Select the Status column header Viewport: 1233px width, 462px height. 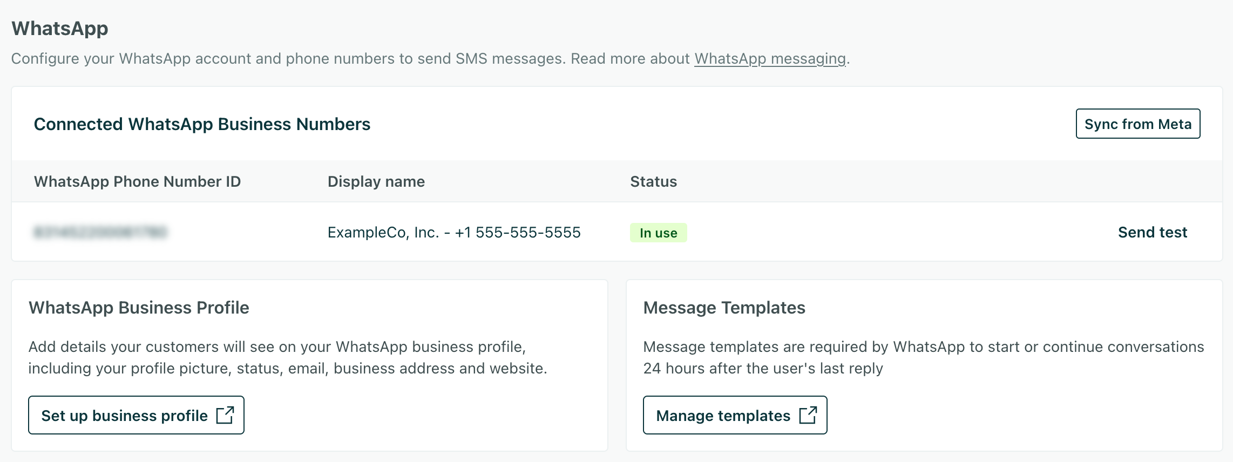tap(653, 181)
